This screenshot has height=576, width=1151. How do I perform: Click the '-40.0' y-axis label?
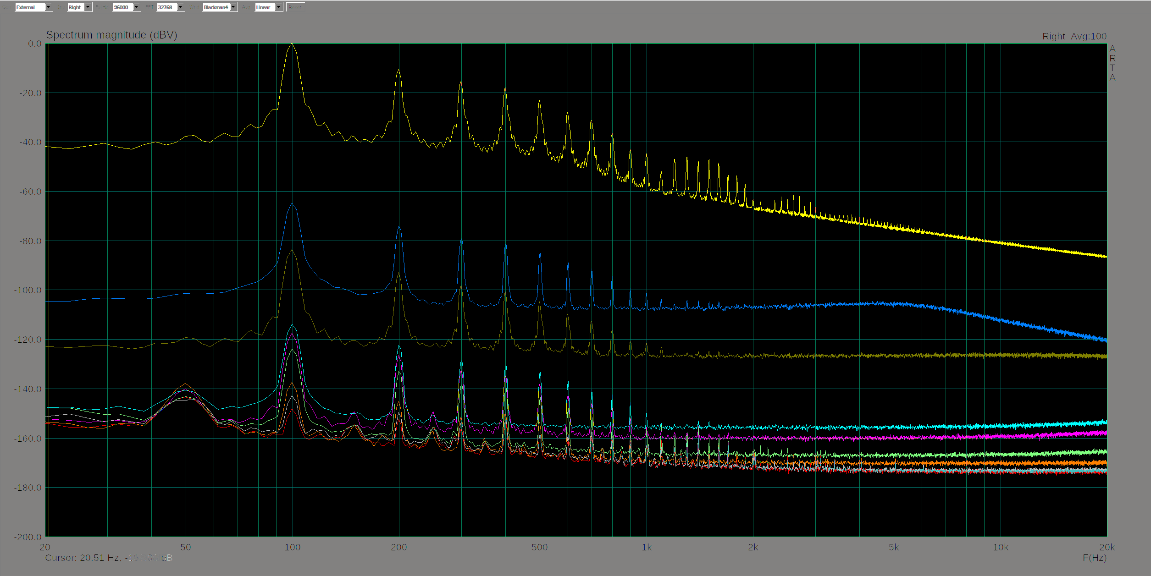30,142
